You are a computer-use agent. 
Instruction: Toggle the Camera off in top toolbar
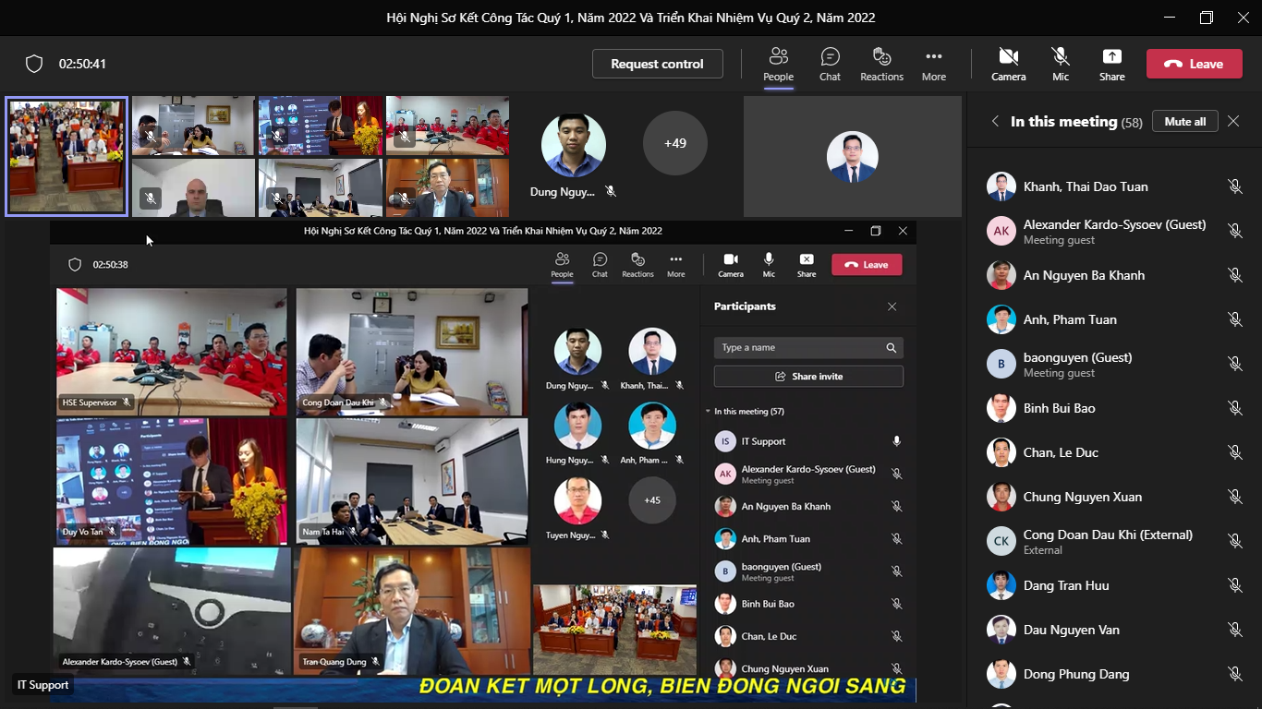click(x=1008, y=64)
